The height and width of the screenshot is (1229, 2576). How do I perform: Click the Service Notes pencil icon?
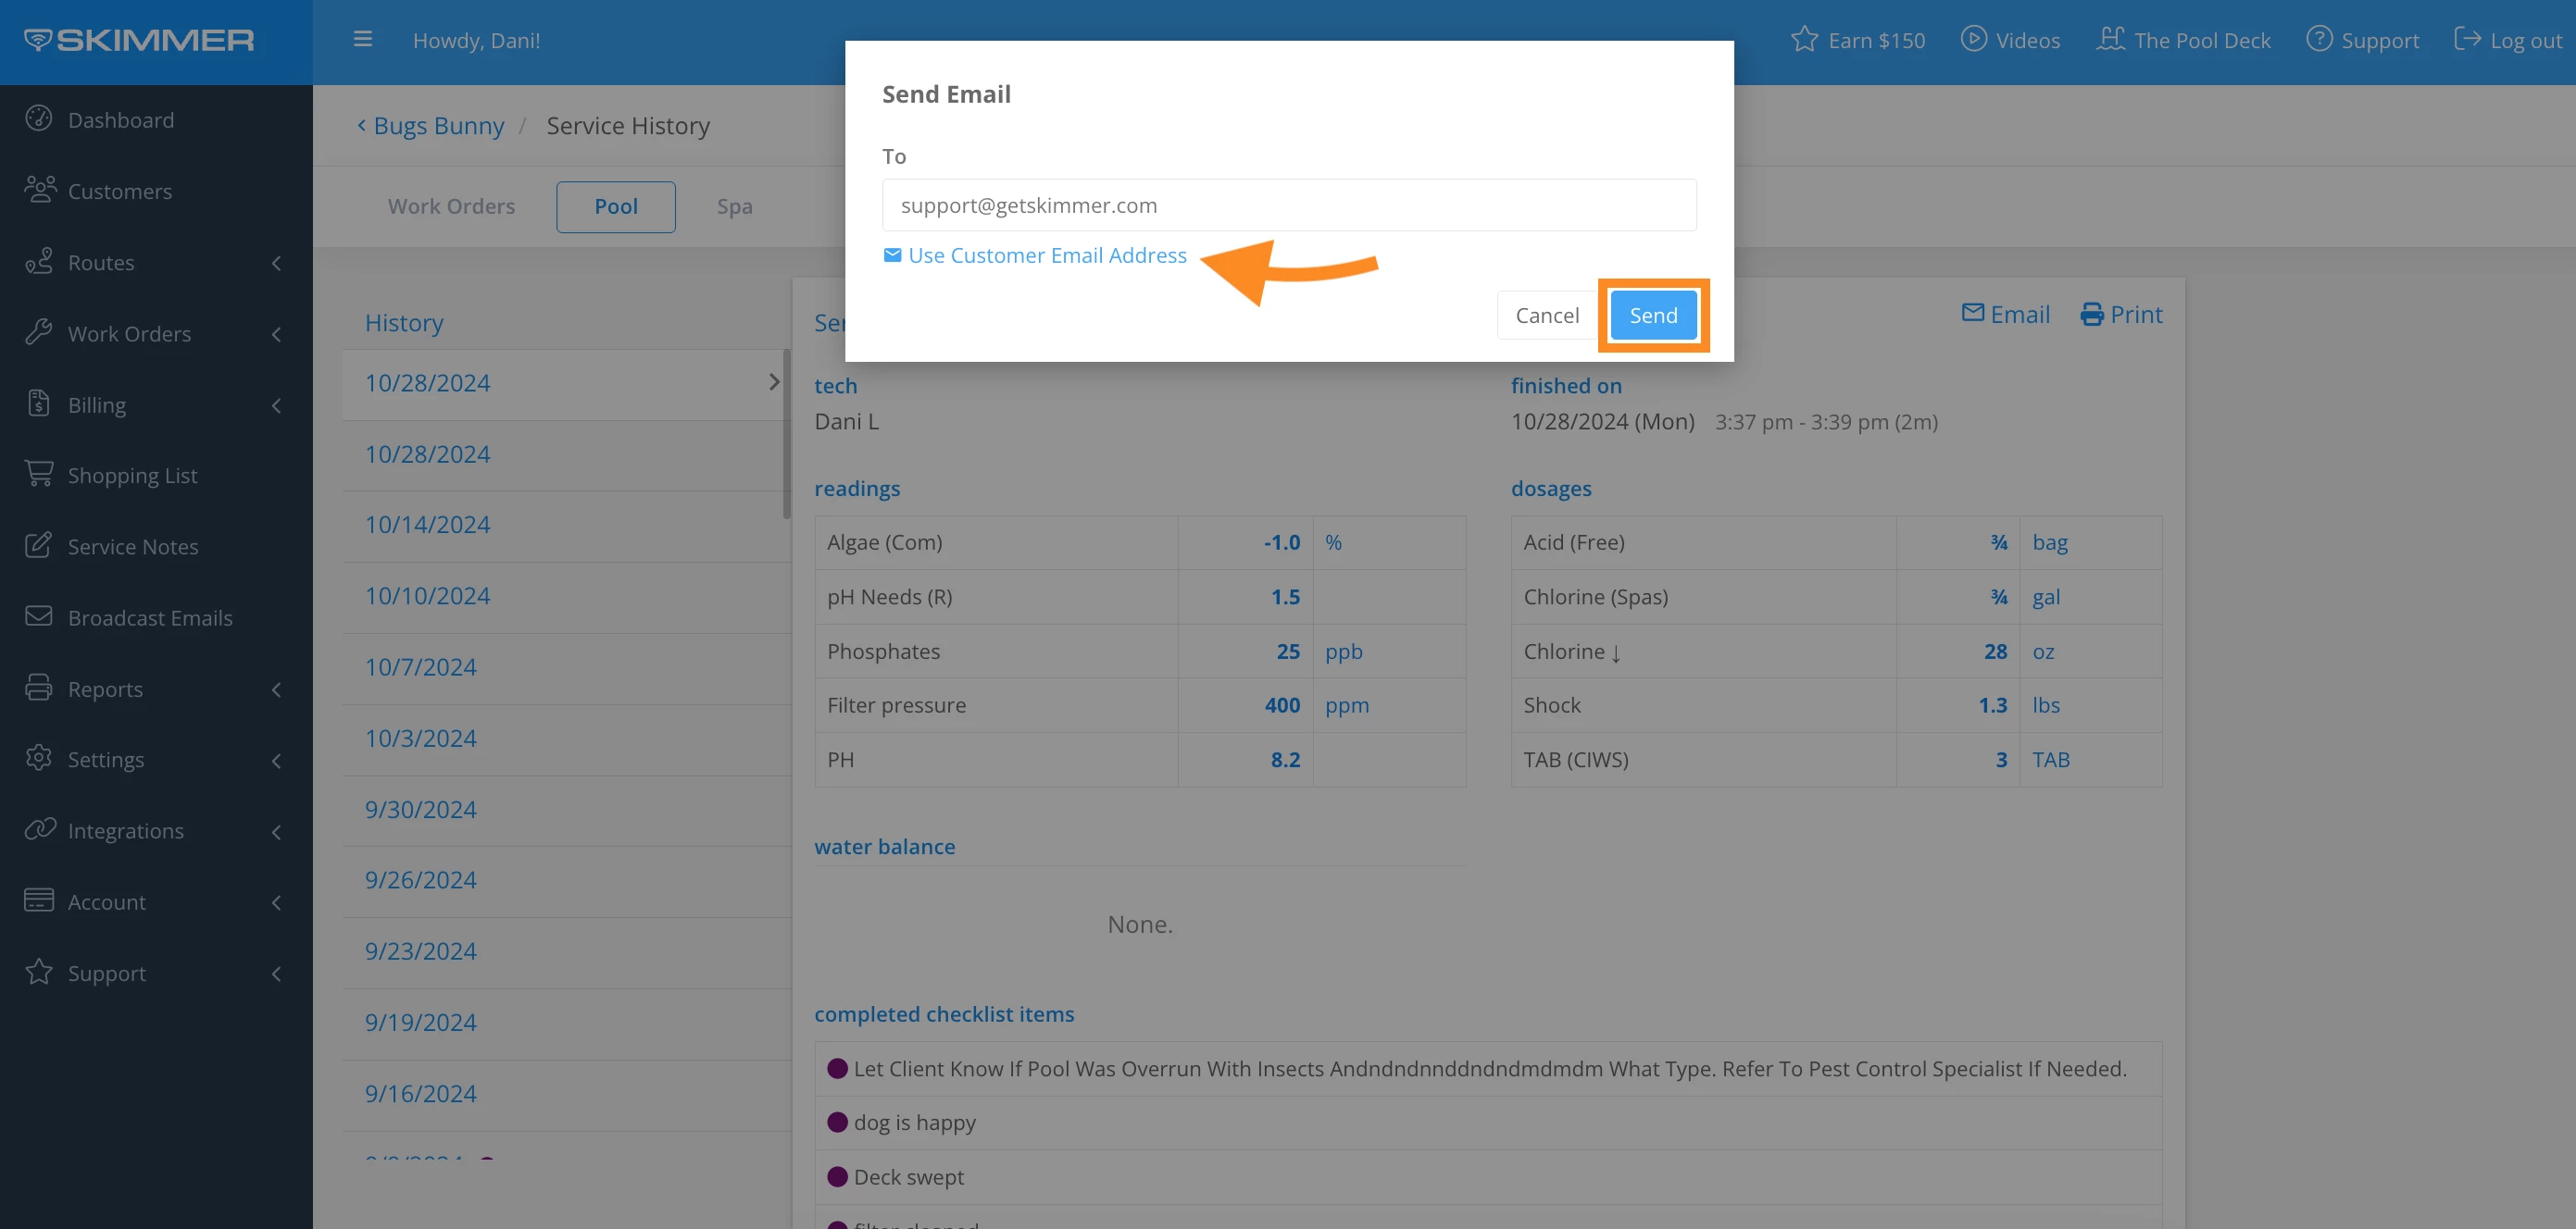tap(39, 546)
